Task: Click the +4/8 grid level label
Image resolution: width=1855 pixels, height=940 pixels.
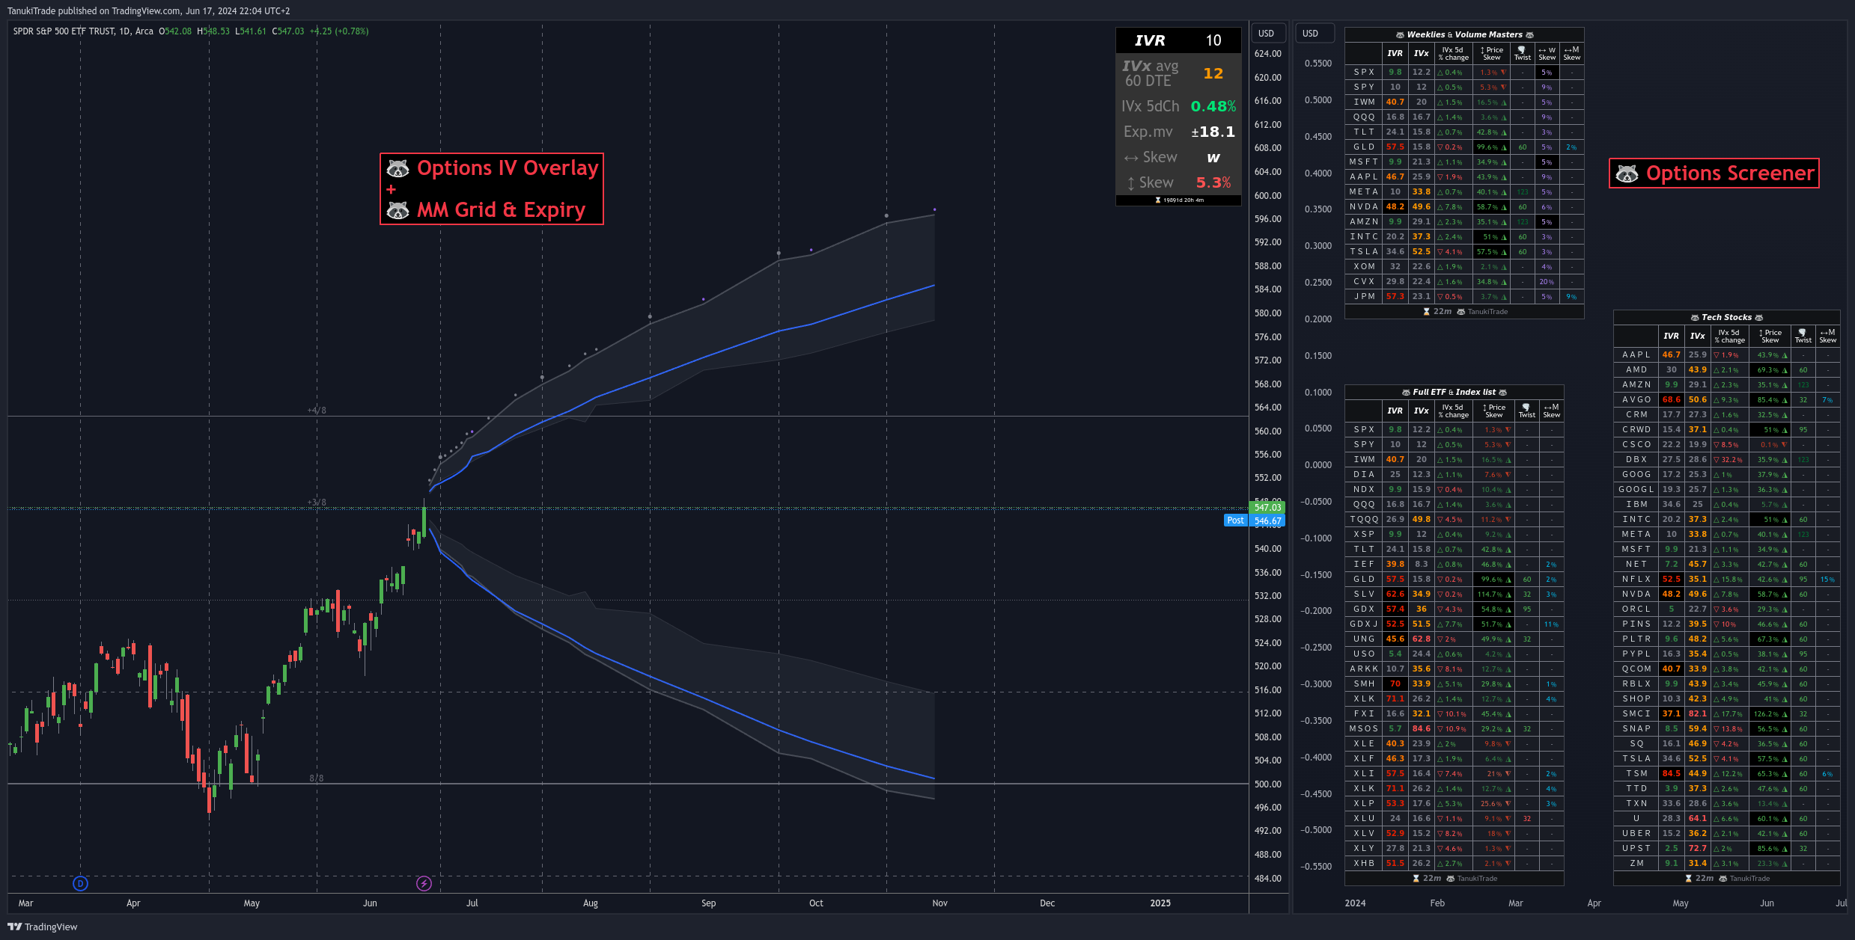Action: pyautogui.click(x=317, y=411)
